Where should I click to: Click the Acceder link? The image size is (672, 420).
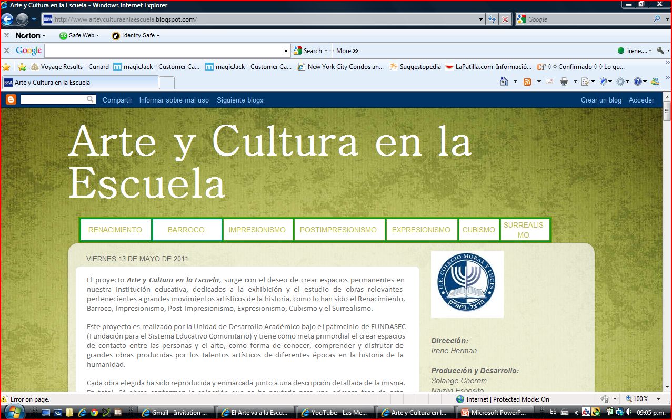tap(641, 100)
